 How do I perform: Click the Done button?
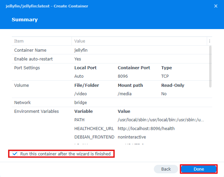(x=199, y=169)
